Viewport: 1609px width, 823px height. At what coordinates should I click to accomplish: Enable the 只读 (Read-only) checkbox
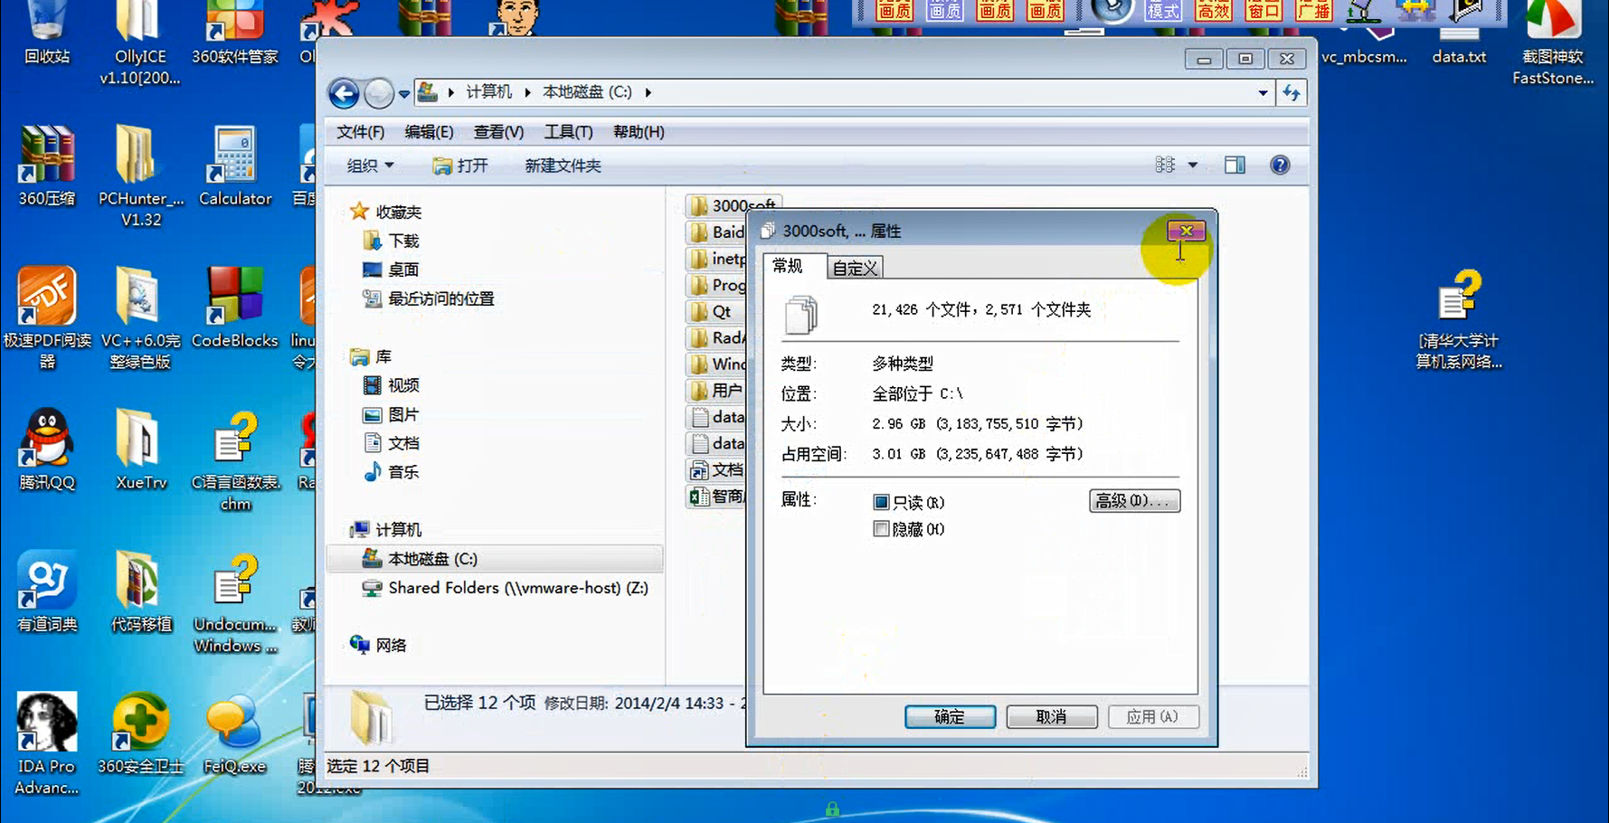(882, 502)
